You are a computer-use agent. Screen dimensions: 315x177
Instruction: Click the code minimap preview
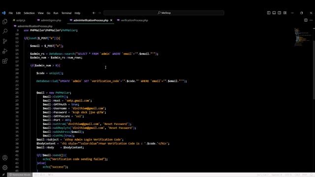302,37
